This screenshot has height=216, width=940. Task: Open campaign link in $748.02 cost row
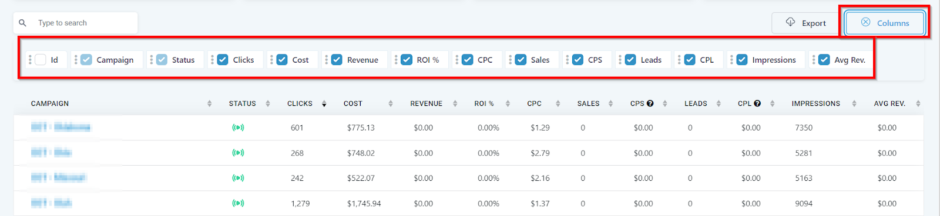pos(51,153)
